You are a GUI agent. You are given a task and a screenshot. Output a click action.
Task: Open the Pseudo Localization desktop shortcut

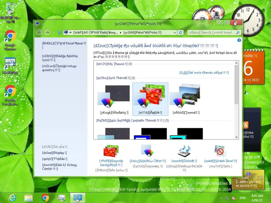click(10, 95)
